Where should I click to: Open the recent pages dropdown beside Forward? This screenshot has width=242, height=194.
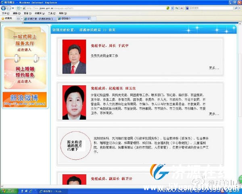click(x=13, y=8)
